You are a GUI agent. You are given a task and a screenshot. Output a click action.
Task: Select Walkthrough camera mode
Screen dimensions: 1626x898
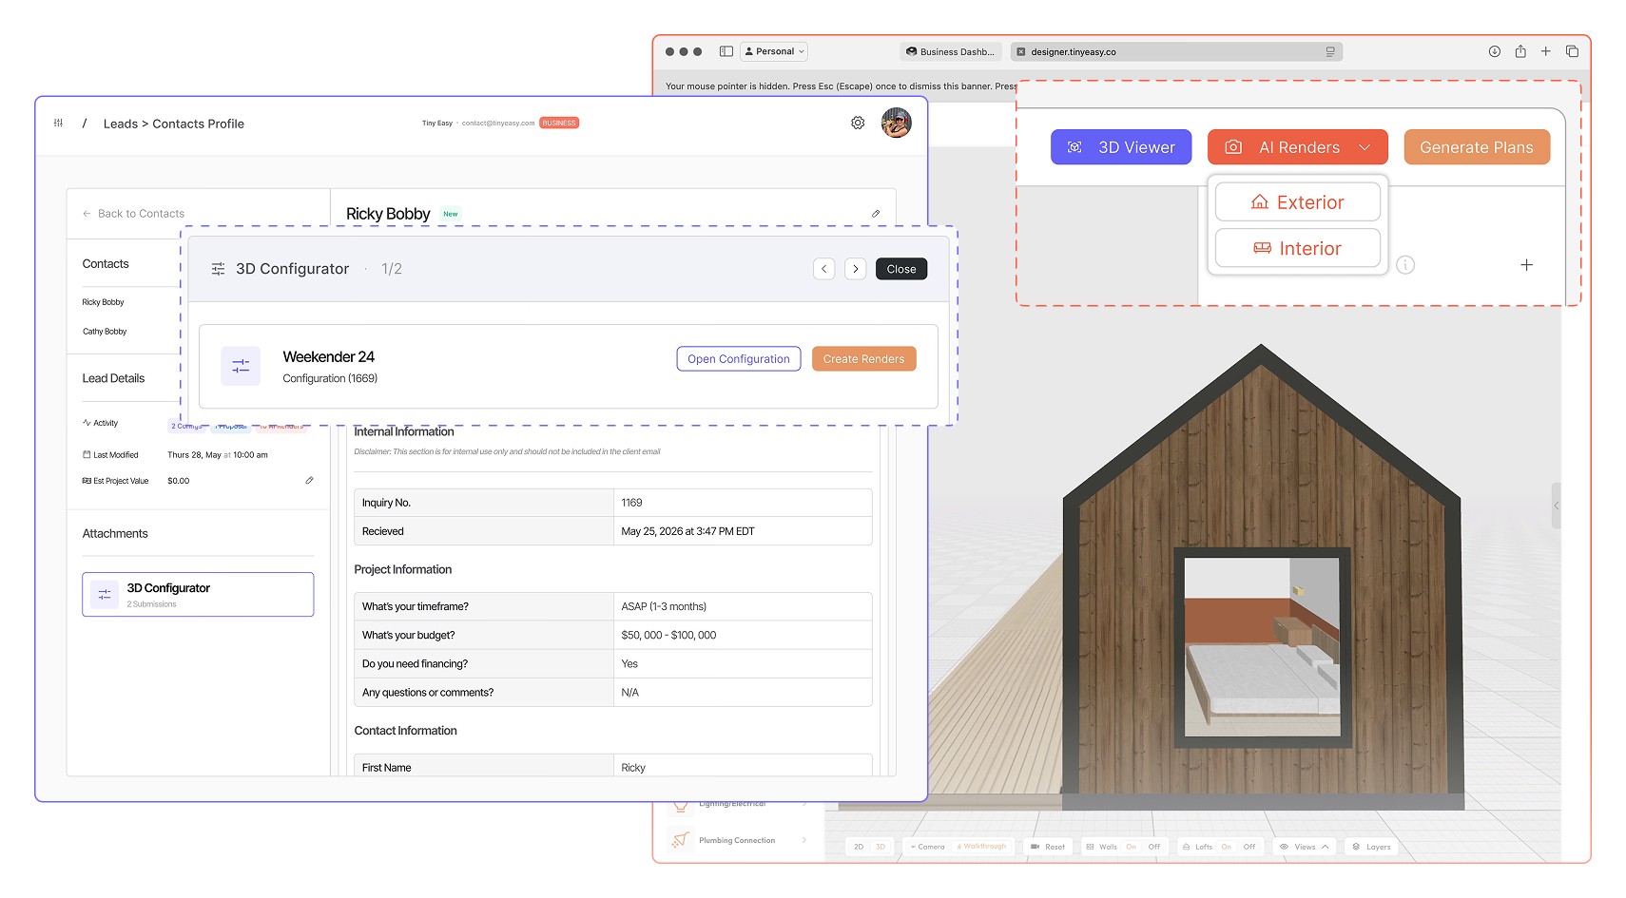[981, 847]
